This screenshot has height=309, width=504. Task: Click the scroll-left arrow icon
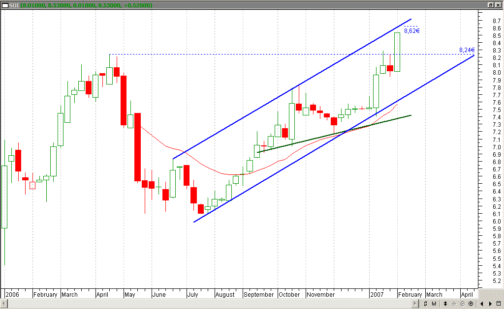pyautogui.click(x=481, y=304)
